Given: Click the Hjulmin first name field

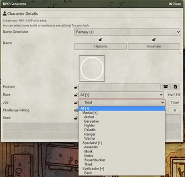Looking at the screenshot, I should (100, 47).
